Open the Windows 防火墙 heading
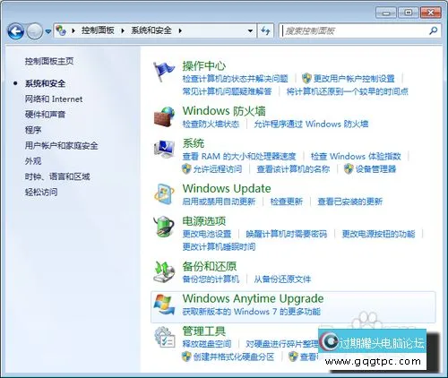The width and height of the screenshot is (448, 378). coord(224,111)
